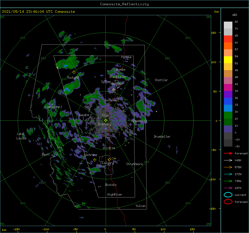Click the dBZ legend heading
Screen dimensions: 249x233
pos(235,15)
